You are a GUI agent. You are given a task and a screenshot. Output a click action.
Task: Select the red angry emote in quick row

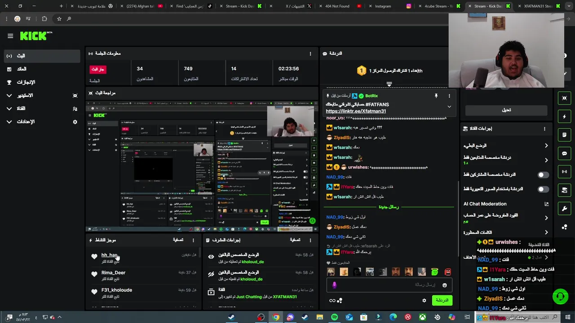point(447,272)
